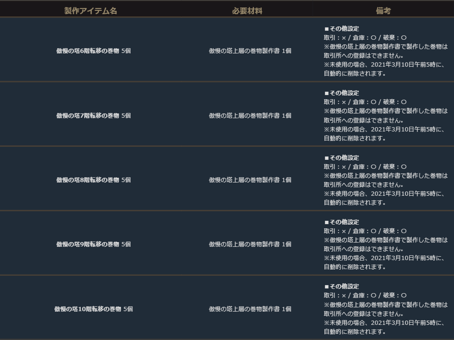Click 巻物製作書 material in the 8階 row
This screenshot has height=340, width=454.
point(250,180)
